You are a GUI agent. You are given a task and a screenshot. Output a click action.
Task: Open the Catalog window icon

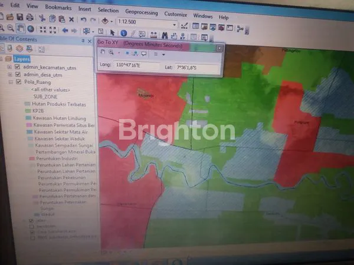coord(204,27)
